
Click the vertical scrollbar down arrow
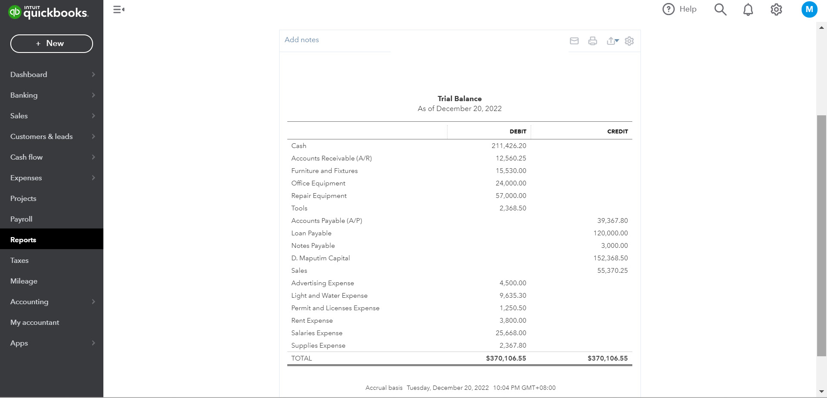coord(821,392)
